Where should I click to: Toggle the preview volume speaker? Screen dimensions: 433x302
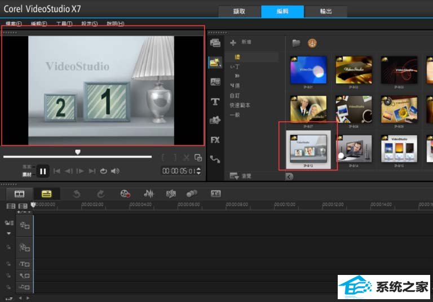[x=115, y=171]
